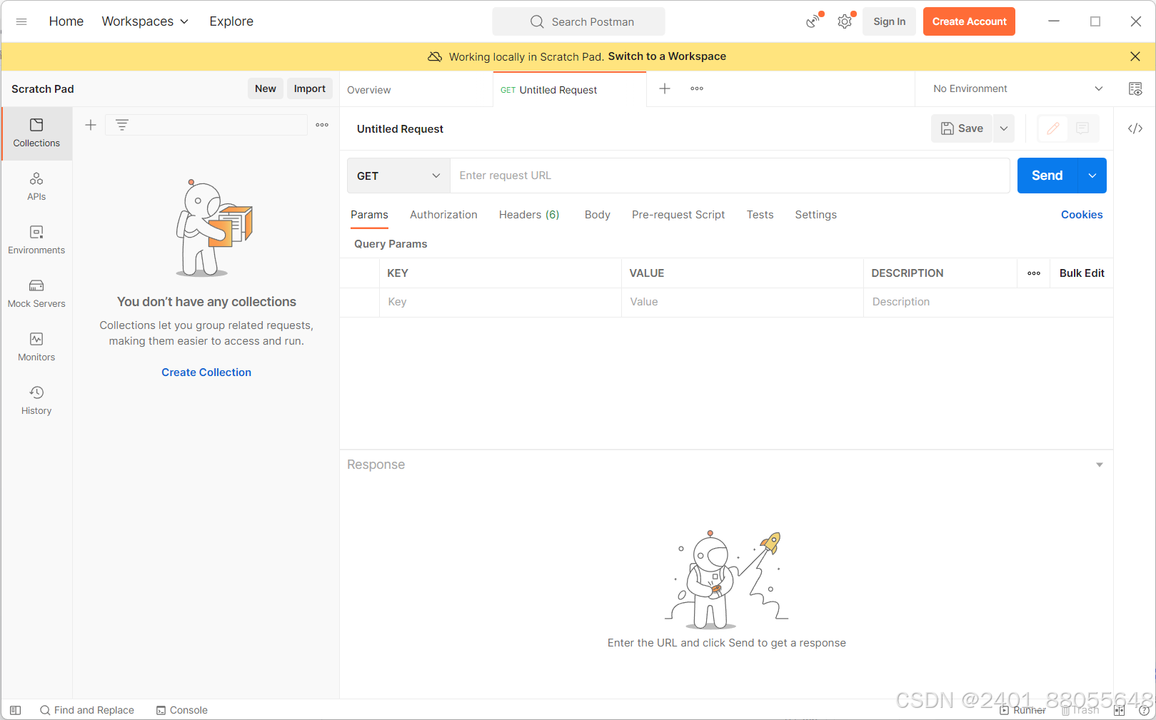Click the Untitled Request title text
This screenshot has height=720, width=1156.
click(400, 129)
